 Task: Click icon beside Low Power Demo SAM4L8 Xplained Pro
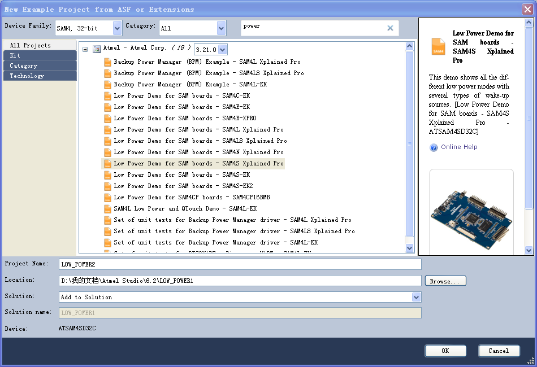pos(107,141)
